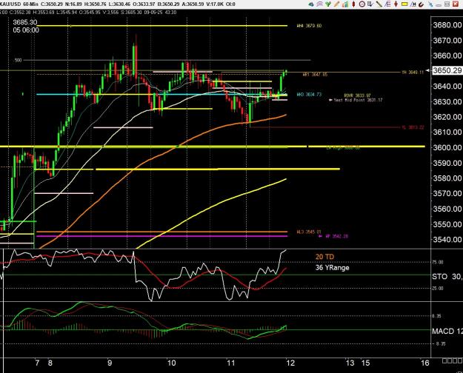
Task: Click the list-with-down-arrow toolbar icon
Action: pyautogui.click(x=370, y=4)
